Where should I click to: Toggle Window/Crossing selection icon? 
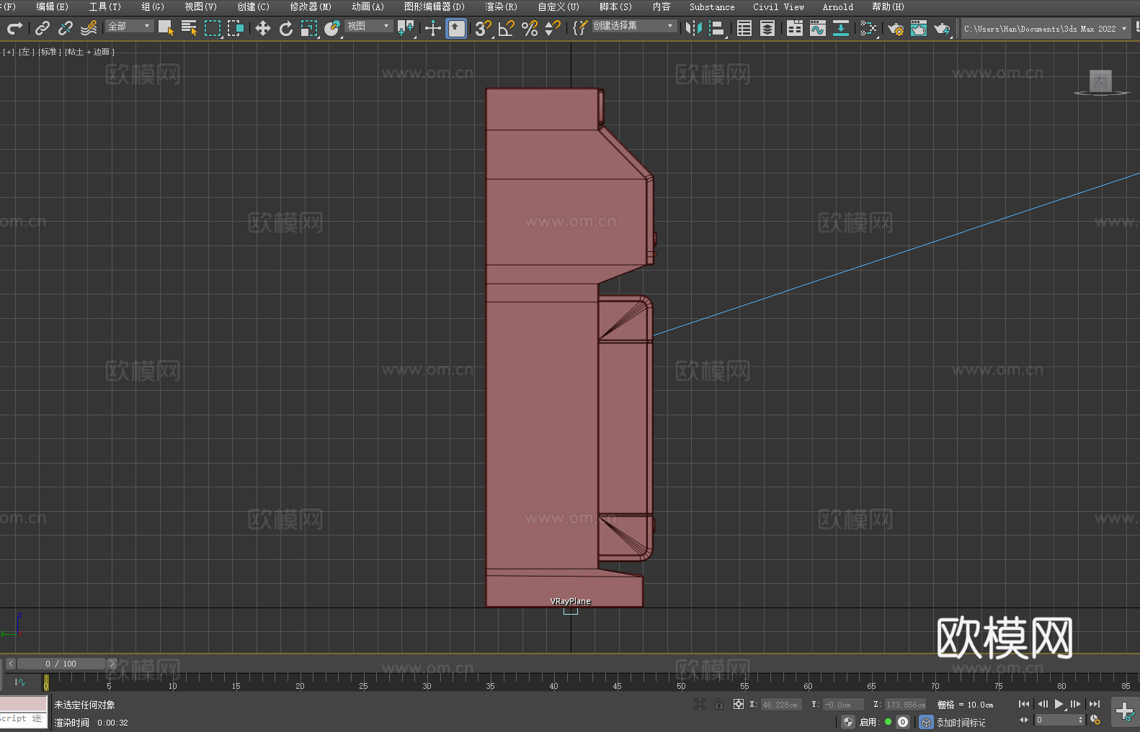[236, 28]
